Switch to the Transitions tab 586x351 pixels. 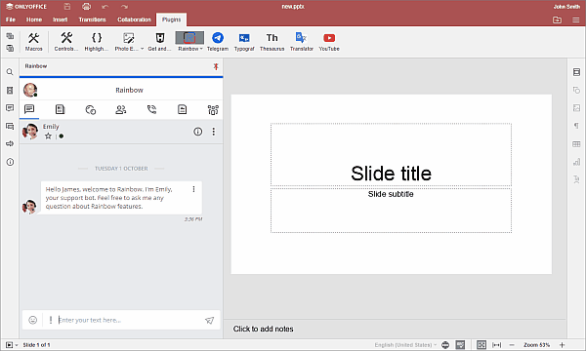click(x=93, y=19)
